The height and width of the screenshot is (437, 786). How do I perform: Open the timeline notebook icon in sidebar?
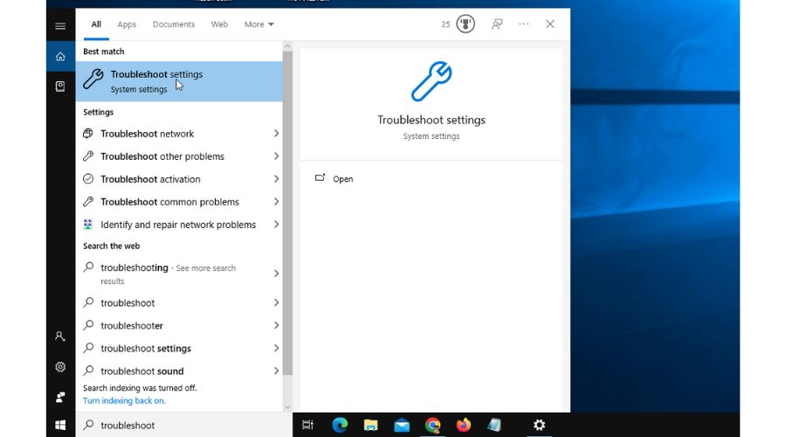click(x=60, y=87)
